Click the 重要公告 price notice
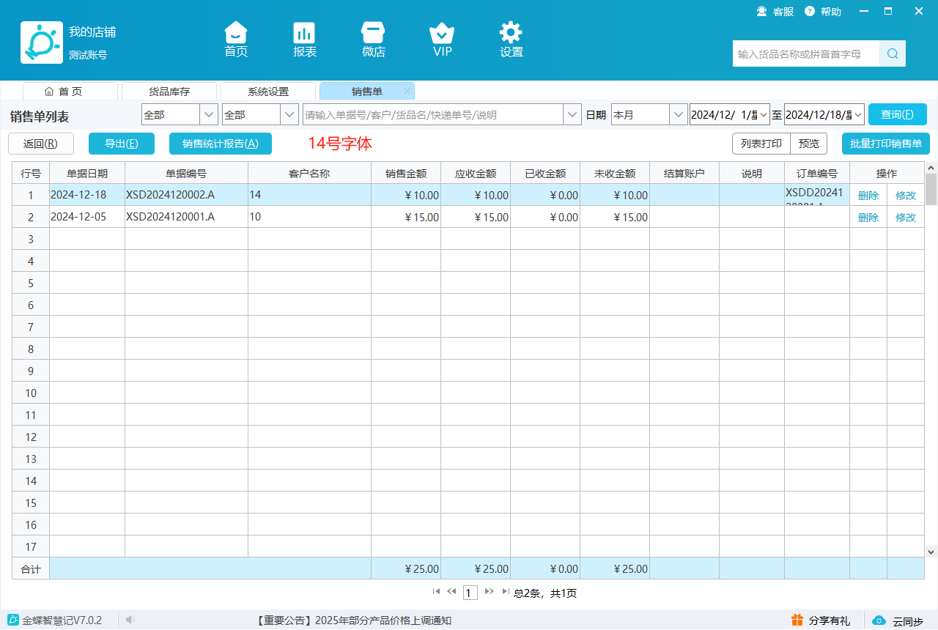 point(354,620)
